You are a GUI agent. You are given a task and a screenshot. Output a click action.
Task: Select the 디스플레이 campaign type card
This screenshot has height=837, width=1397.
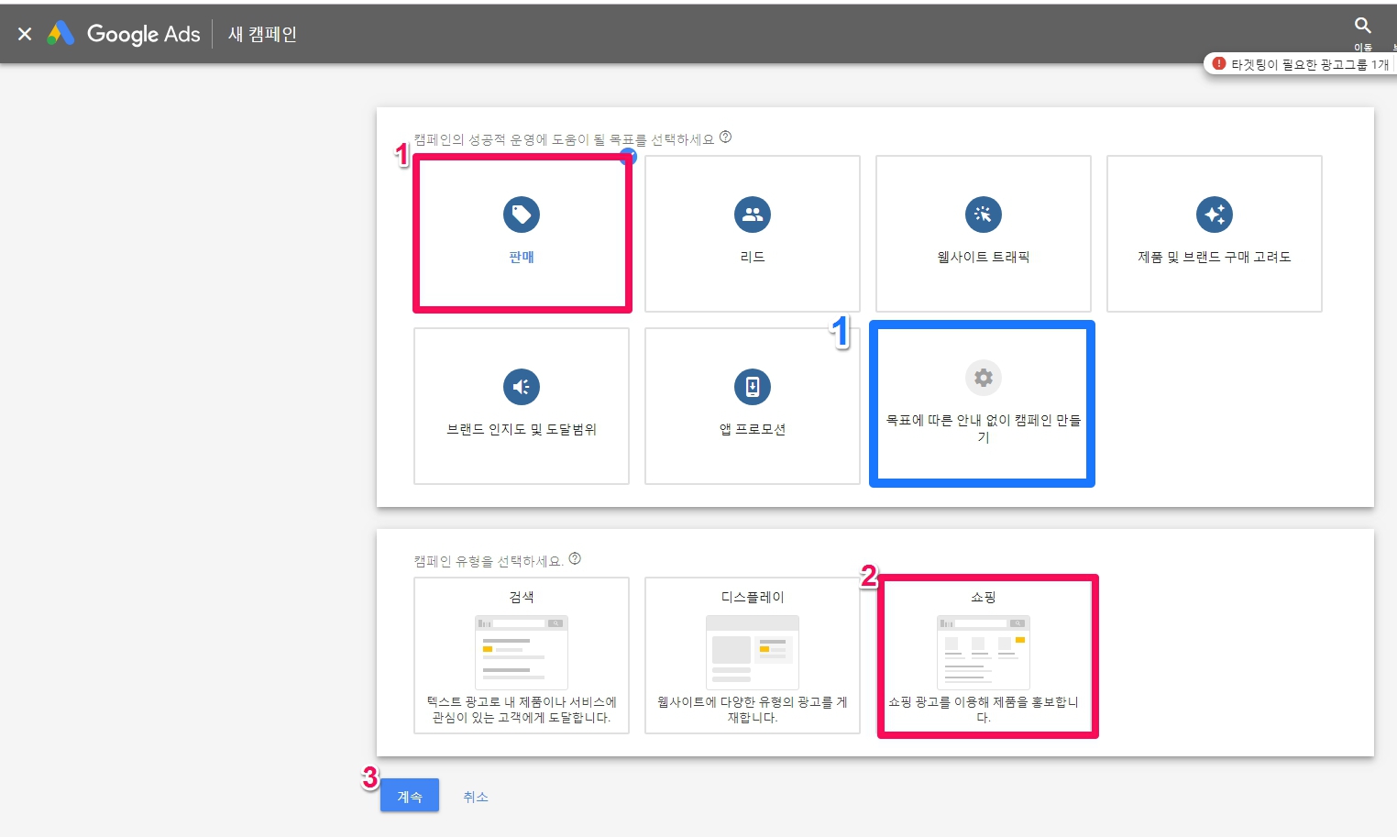pos(753,655)
